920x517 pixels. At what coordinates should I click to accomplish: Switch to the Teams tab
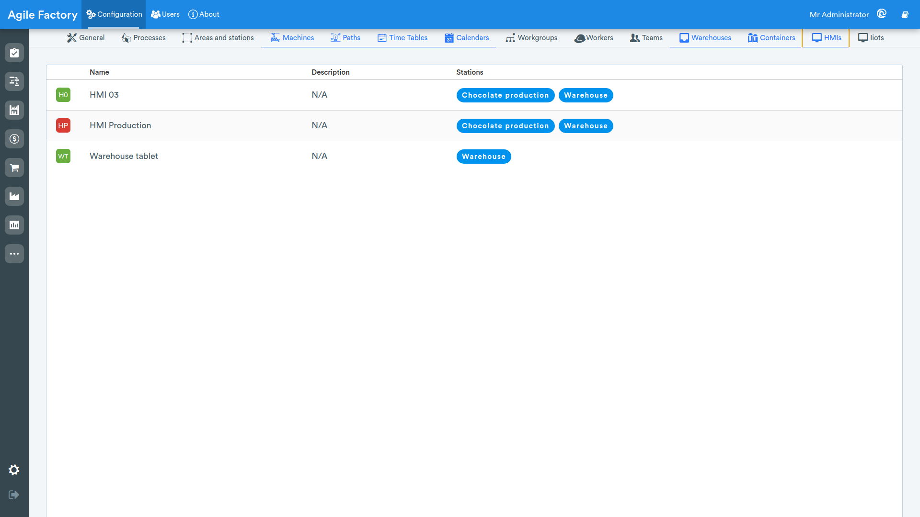tap(646, 38)
